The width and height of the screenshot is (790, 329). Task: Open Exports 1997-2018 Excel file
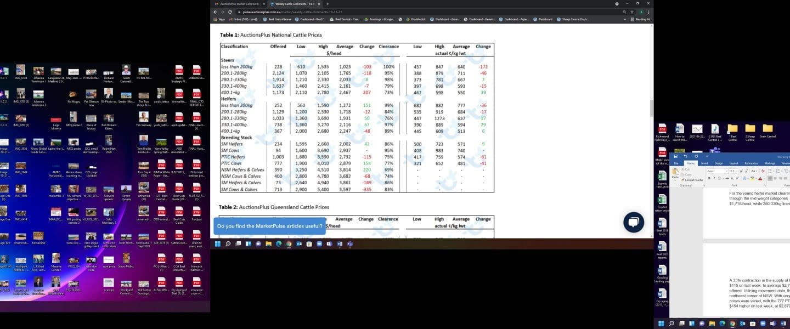[662, 178]
